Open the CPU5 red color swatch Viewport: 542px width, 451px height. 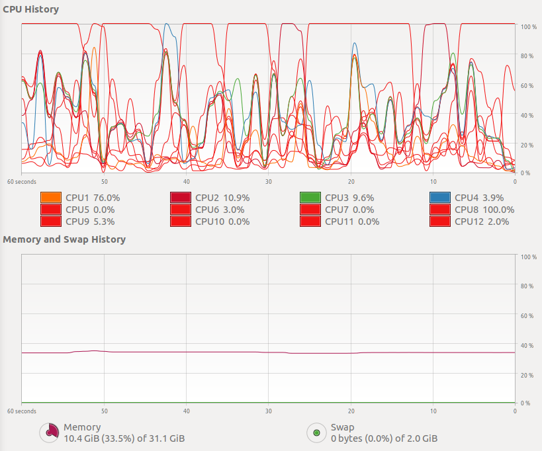click(51, 210)
